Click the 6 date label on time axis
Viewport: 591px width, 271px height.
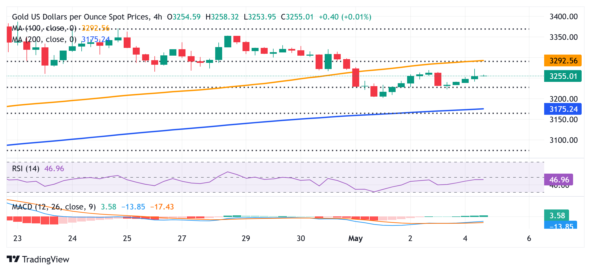tap(529, 238)
